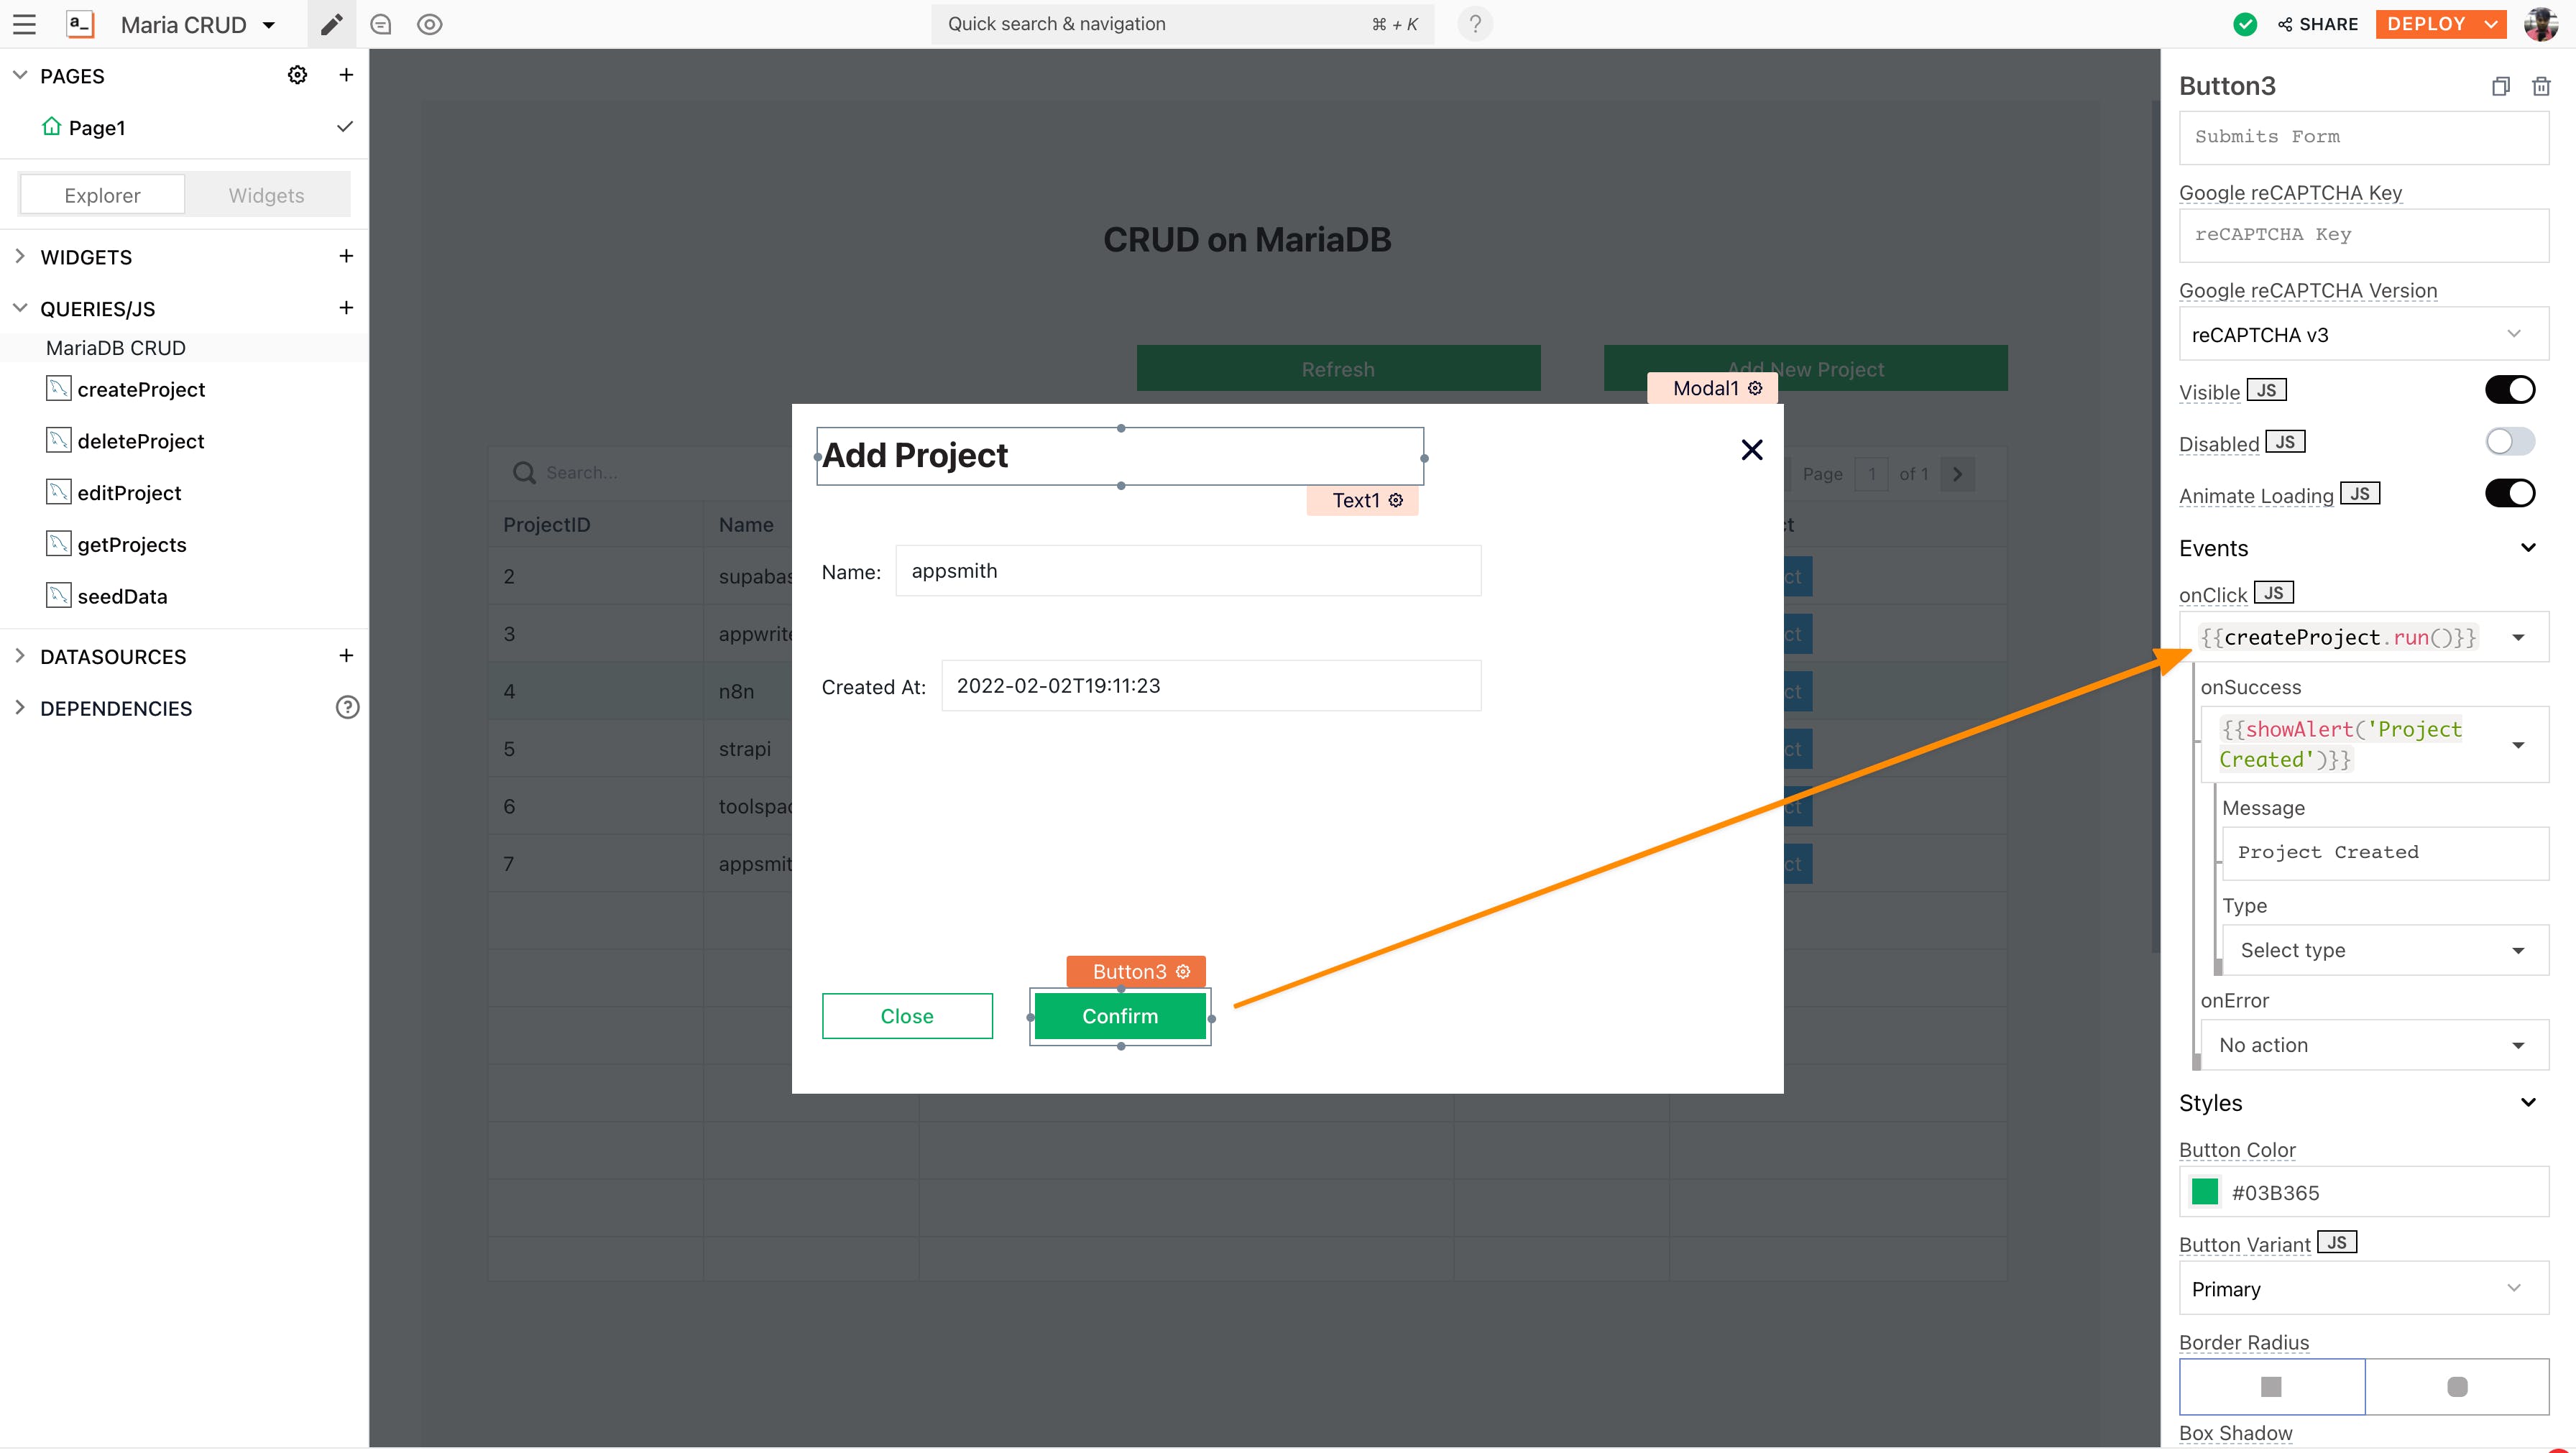Image resolution: width=2576 pixels, height=1453 pixels.
Task: Open the reCAPTCHA version dropdown
Action: click(2363, 334)
